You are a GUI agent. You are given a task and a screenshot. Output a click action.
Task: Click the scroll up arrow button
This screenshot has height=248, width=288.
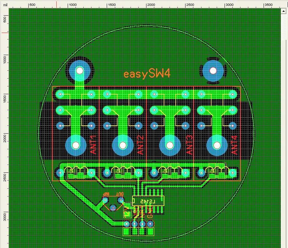[283, 11]
